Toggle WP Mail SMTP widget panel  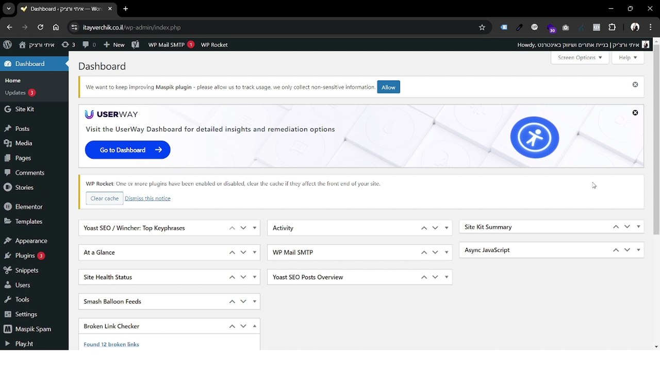coord(446,252)
